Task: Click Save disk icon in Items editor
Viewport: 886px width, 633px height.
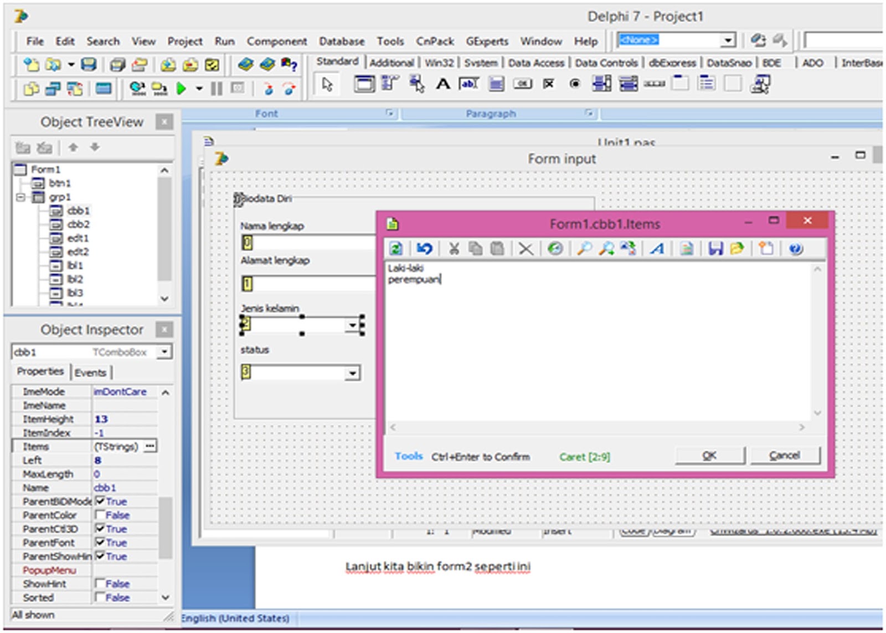Action: [x=715, y=249]
